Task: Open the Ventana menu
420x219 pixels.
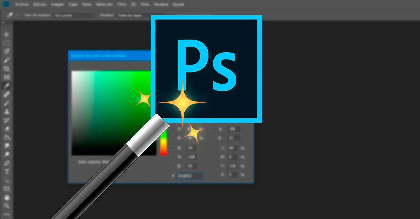Action: tap(161, 5)
